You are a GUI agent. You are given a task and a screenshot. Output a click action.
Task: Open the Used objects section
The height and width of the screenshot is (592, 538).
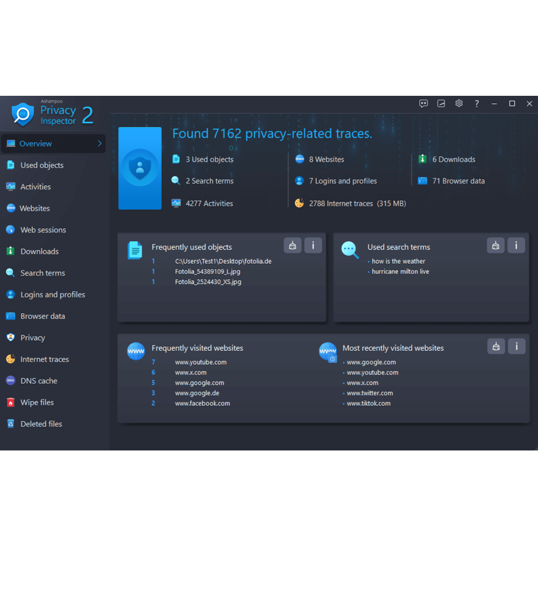(x=41, y=165)
